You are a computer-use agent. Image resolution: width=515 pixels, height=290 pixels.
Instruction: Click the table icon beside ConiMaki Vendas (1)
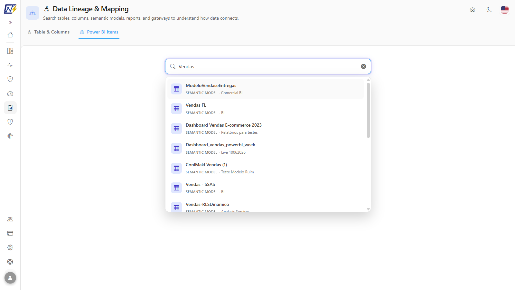176,168
